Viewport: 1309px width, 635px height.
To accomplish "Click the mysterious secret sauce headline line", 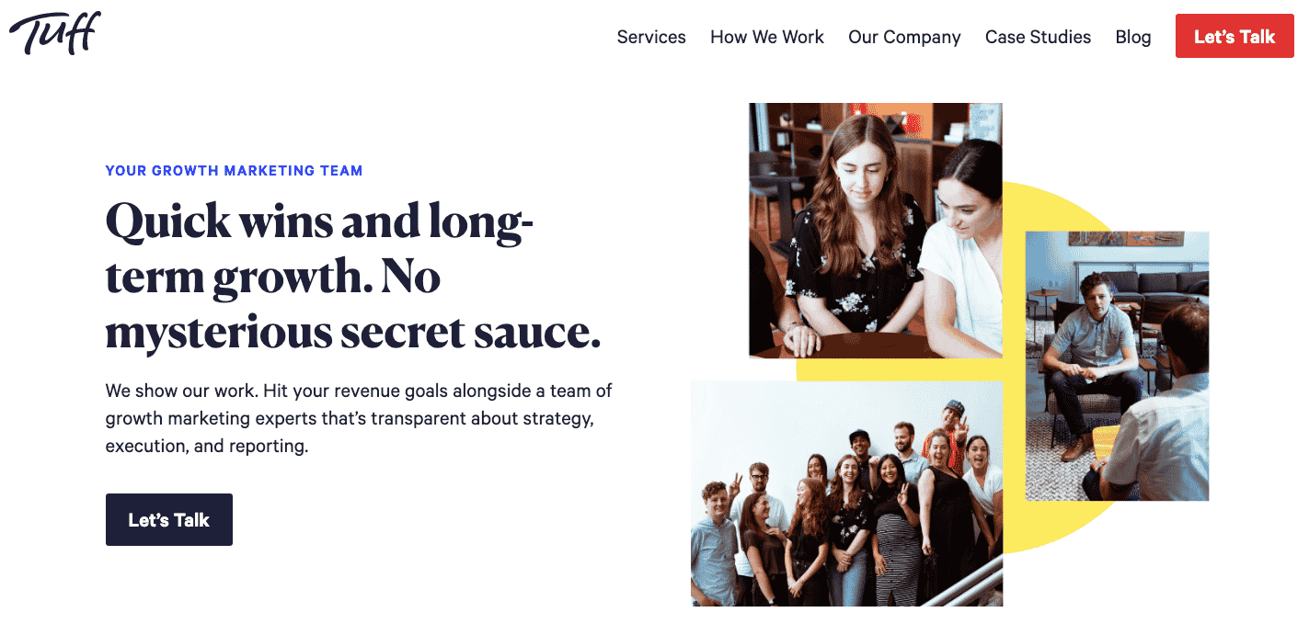I will [x=353, y=333].
